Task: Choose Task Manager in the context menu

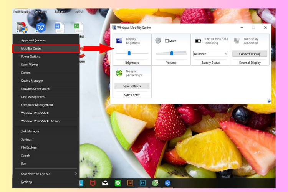Action: 46,131
